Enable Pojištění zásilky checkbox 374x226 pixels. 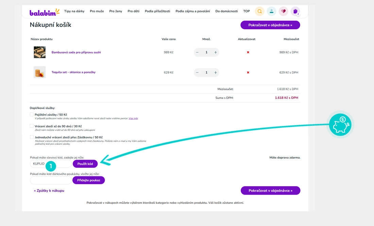[32, 115]
